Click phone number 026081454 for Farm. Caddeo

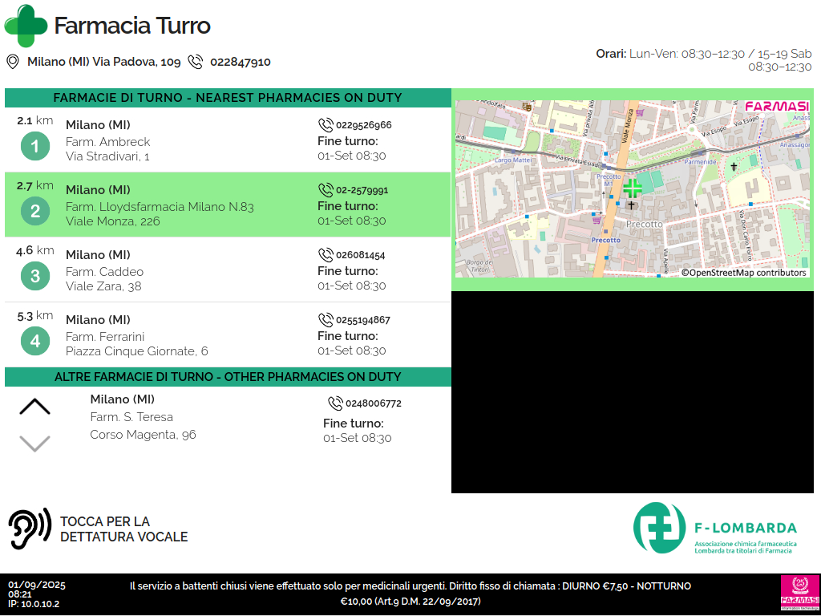[360, 255]
